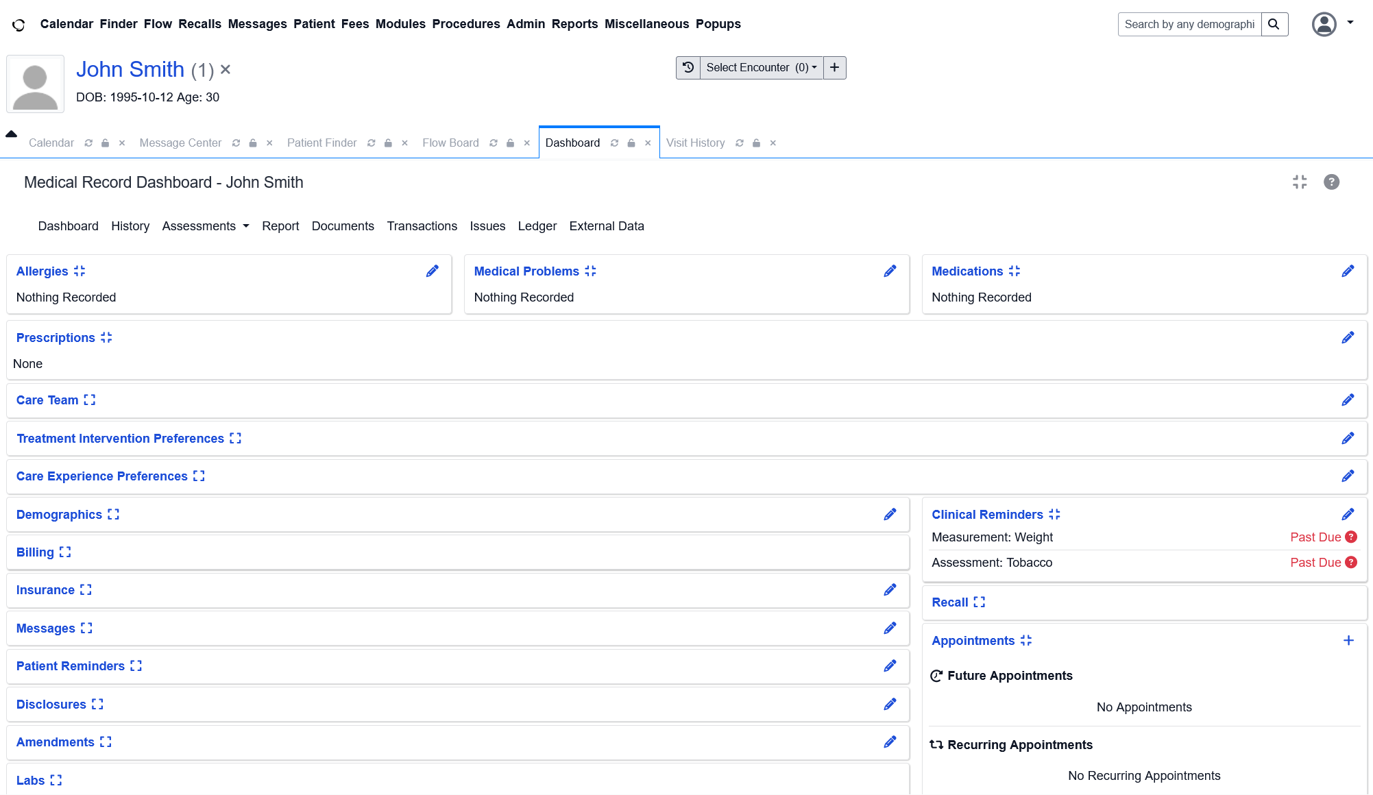Go to Documents in dashboard nav

[343, 226]
